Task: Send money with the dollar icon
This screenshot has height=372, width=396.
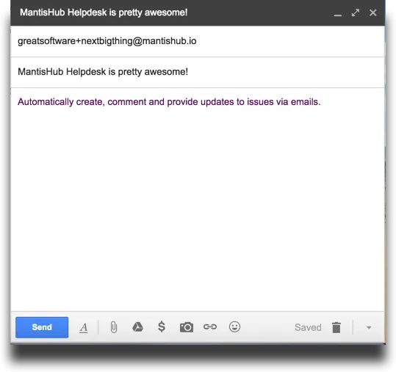Action: pos(162,327)
